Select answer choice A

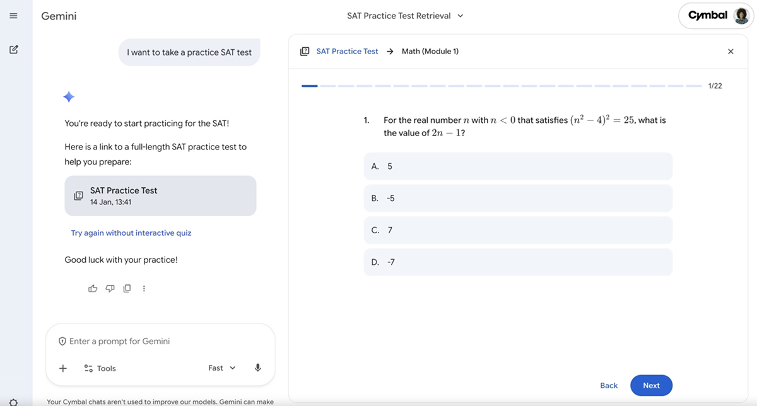(x=517, y=166)
